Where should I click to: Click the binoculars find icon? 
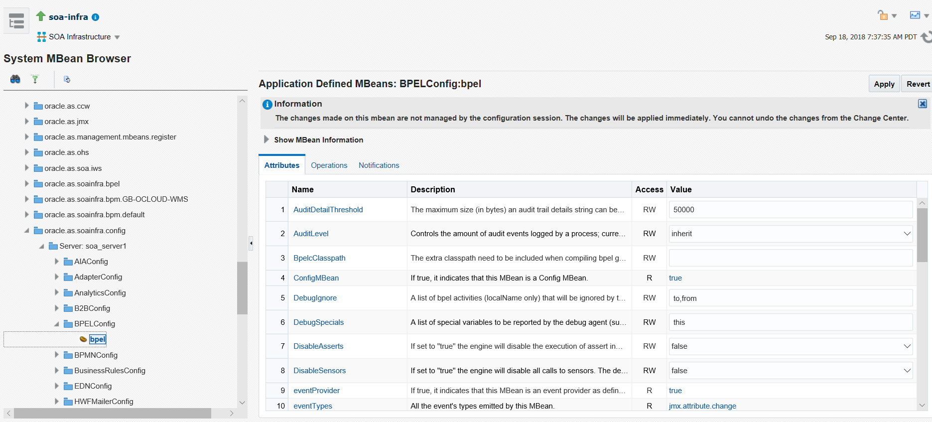[15, 79]
